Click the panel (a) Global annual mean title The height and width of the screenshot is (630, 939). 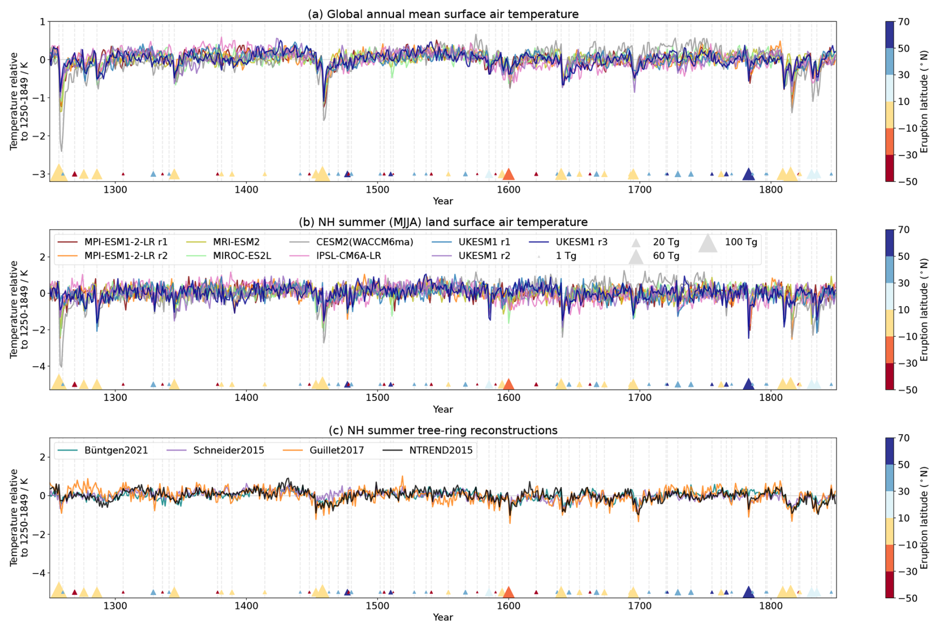[443, 14]
